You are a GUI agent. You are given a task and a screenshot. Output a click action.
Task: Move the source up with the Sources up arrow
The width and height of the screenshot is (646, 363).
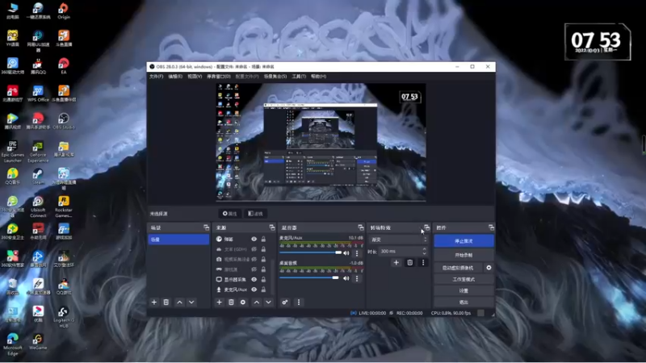click(257, 302)
